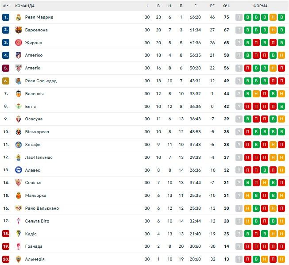Open Райо Вальєкано team link
This screenshot has width=289, height=265.
[42, 208]
